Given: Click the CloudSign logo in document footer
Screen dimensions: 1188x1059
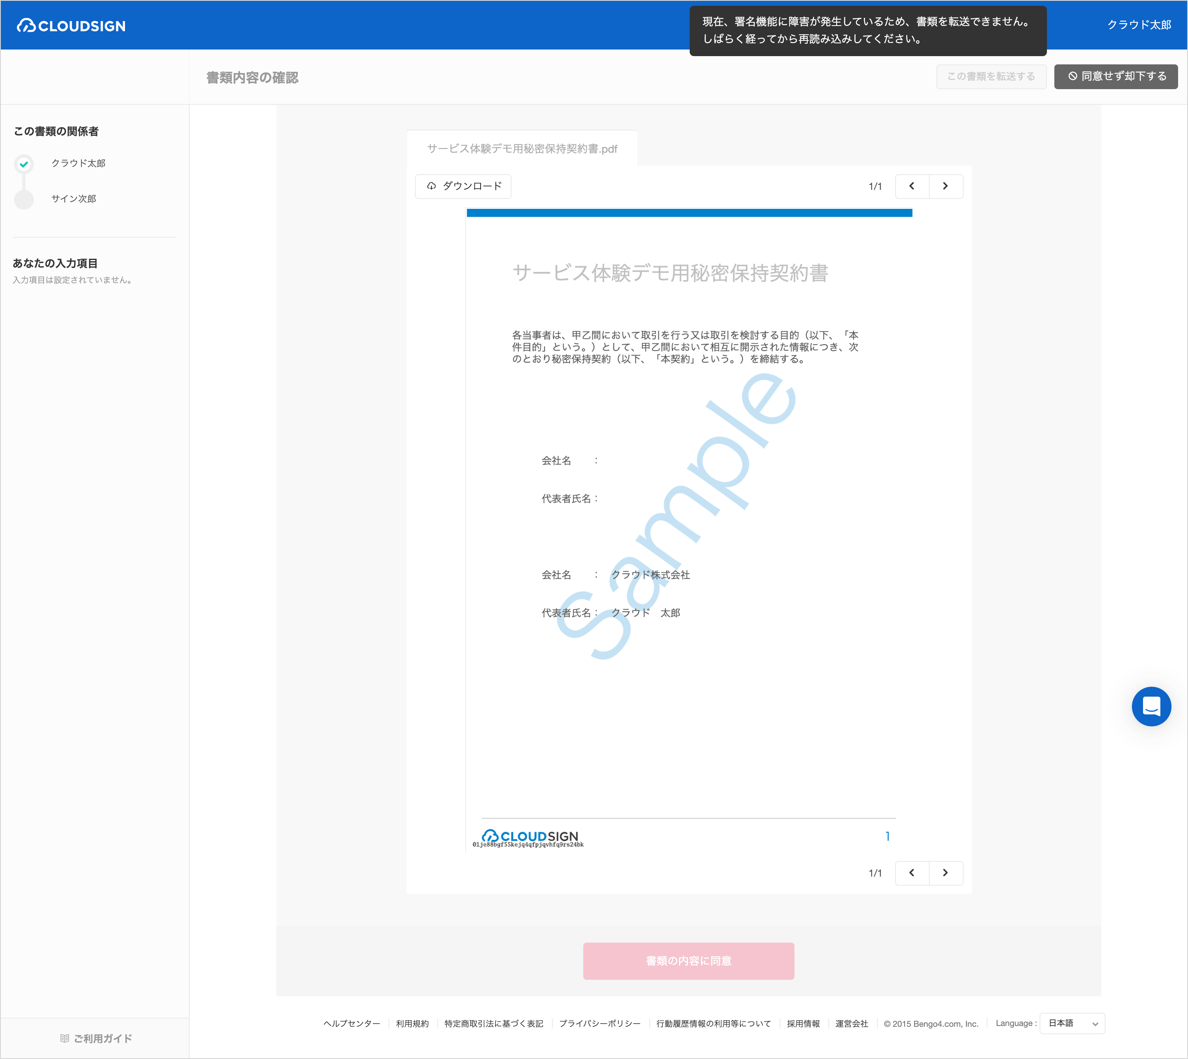Looking at the screenshot, I should [530, 837].
